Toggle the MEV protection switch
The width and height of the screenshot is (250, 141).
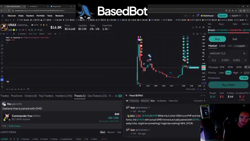tap(244, 78)
